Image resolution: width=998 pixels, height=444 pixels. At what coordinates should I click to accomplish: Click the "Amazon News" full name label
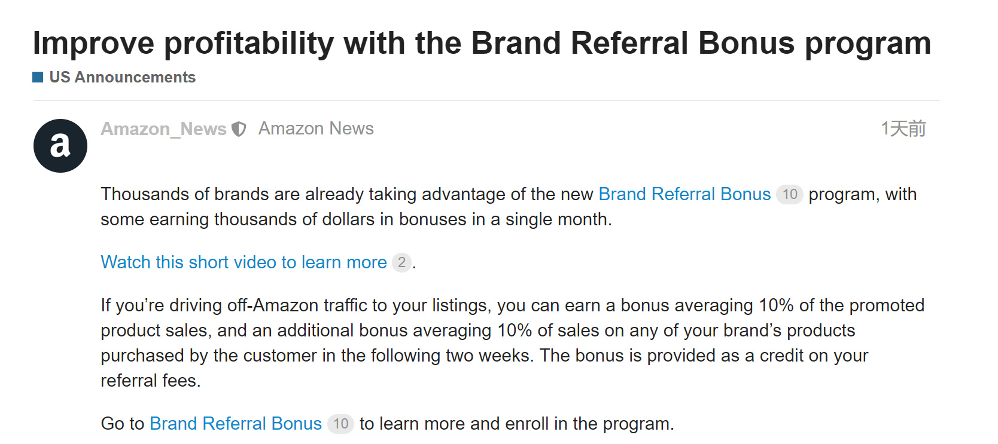tap(316, 128)
